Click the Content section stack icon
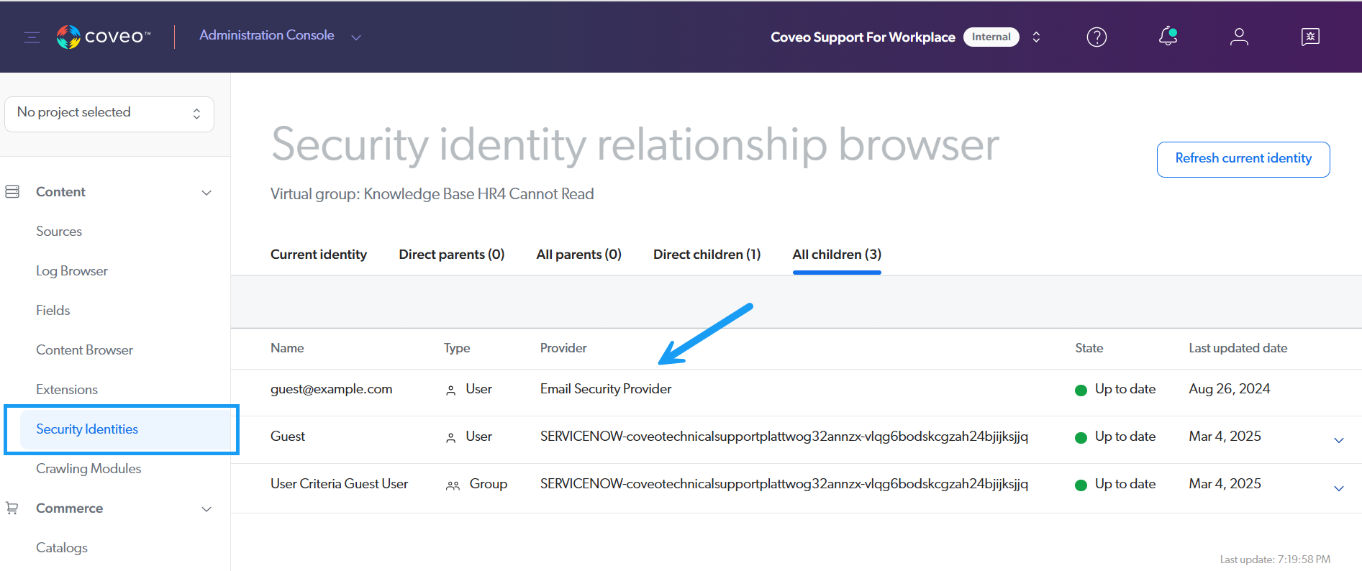The width and height of the screenshot is (1362, 571). [12, 192]
